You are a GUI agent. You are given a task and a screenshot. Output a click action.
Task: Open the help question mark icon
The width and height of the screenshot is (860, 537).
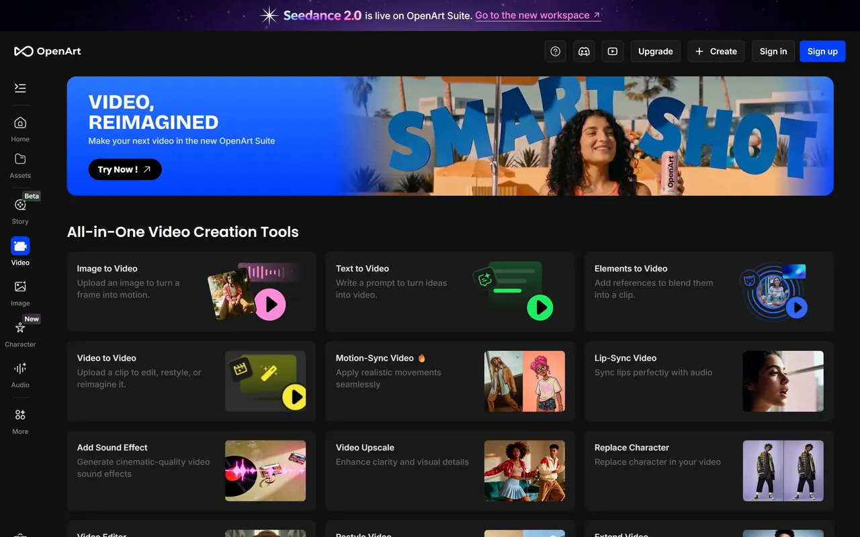[x=555, y=51]
